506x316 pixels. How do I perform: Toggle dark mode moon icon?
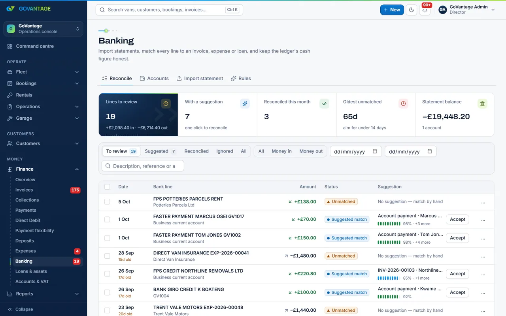[412, 10]
